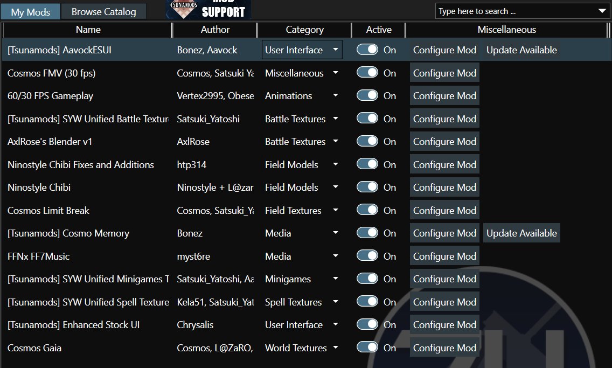
Task: Configure Cosmos Limit Break mod
Action: [x=444, y=210]
